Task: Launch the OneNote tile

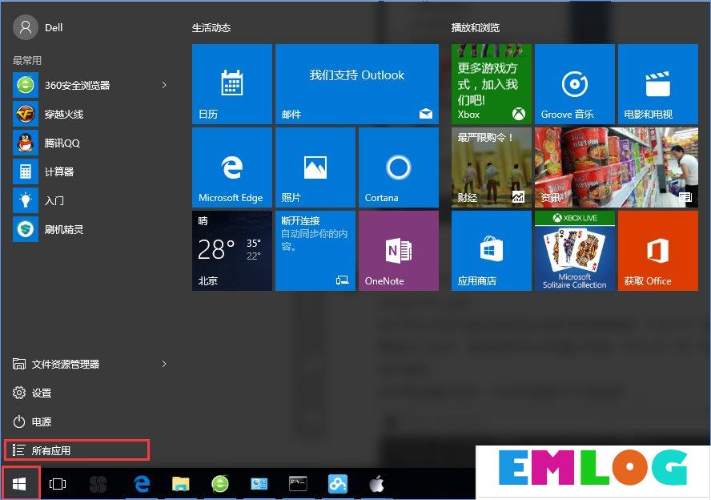Action: (399, 251)
